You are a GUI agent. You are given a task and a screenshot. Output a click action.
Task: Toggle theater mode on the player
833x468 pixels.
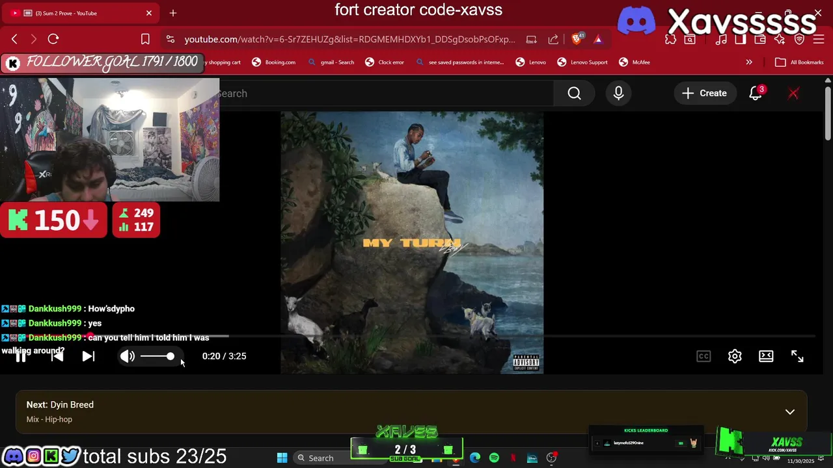766,356
